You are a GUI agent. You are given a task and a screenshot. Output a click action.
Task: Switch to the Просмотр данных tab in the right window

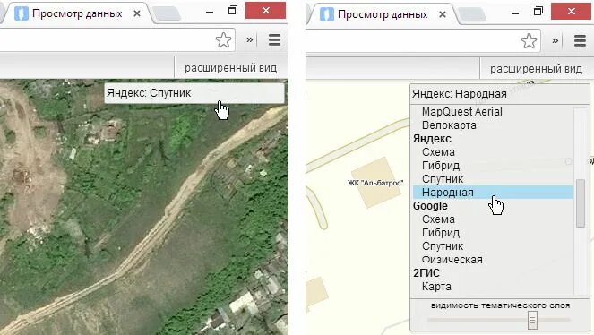[383, 14]
